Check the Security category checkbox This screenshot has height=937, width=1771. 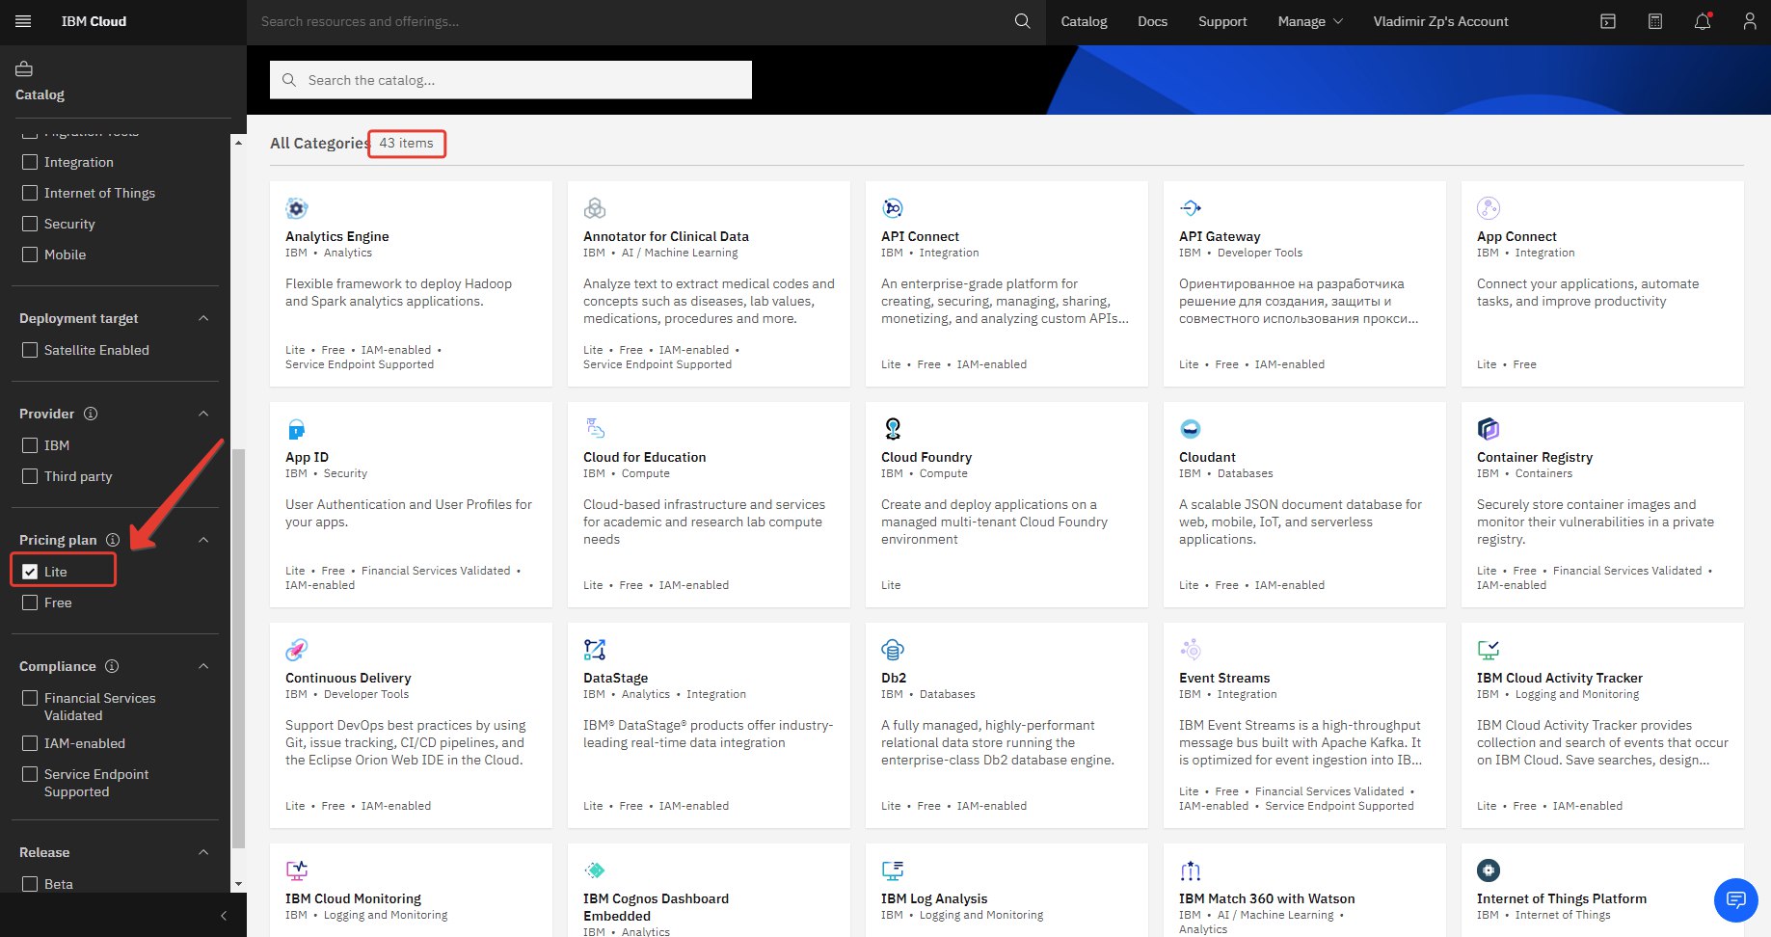30,224
